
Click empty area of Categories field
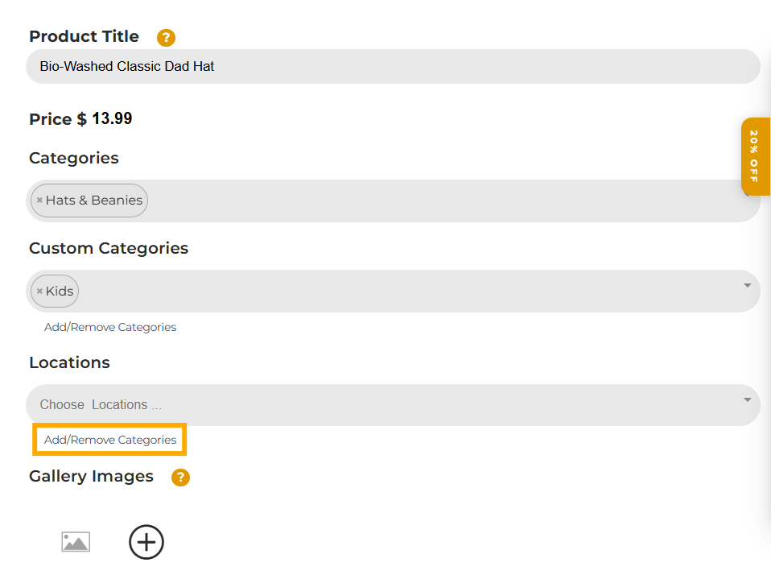(443, 201)
